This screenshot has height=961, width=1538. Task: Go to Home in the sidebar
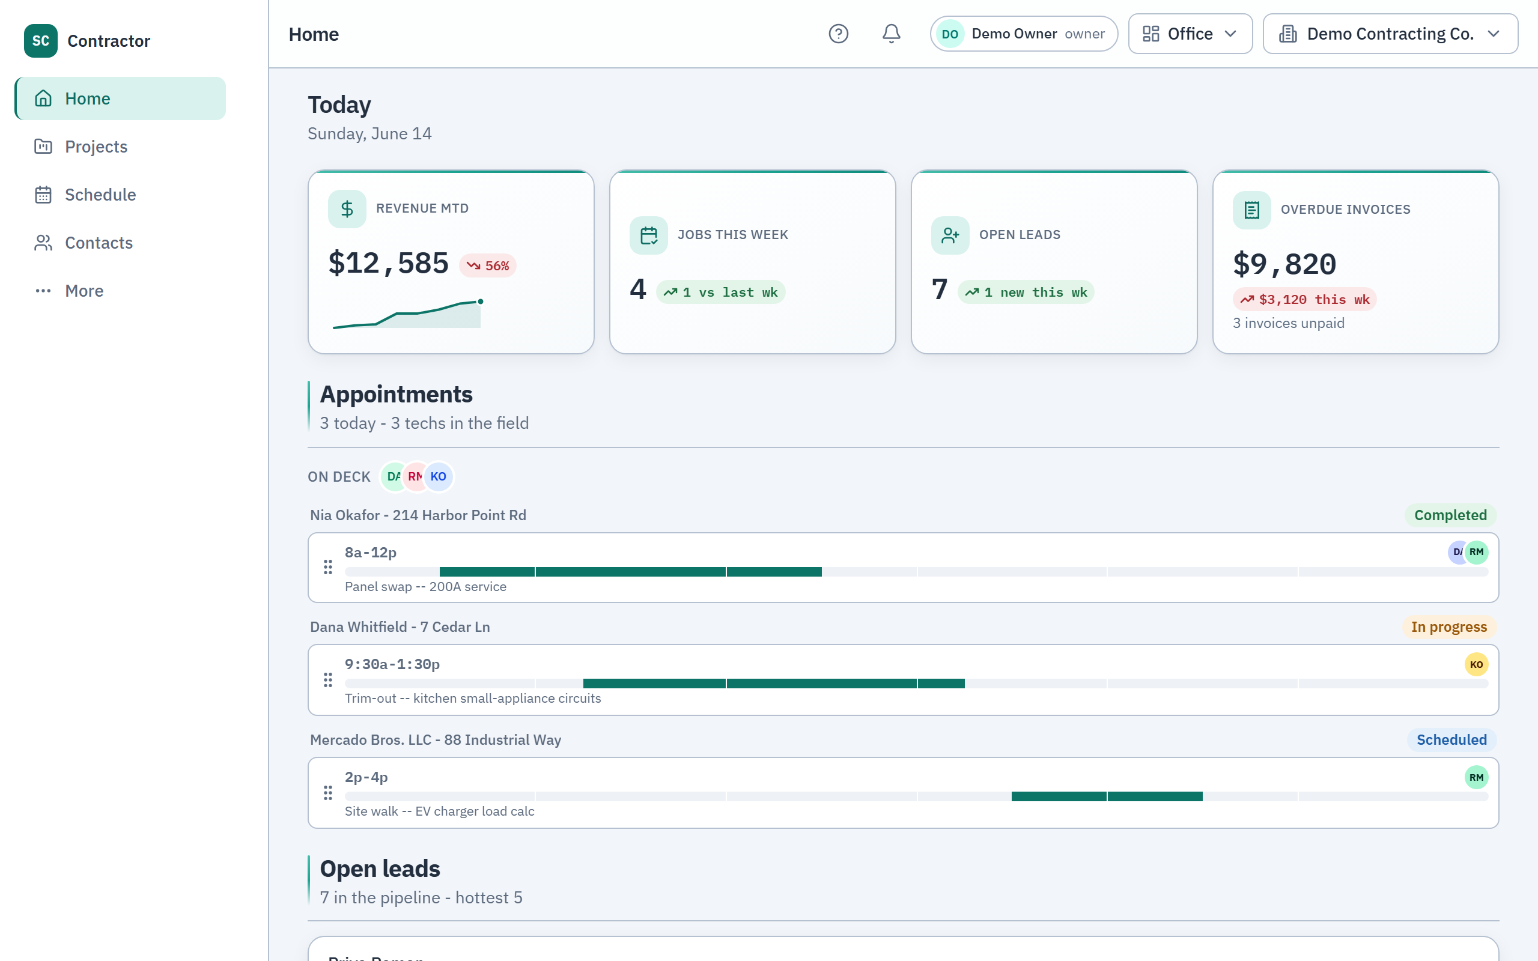click(120, 99)
